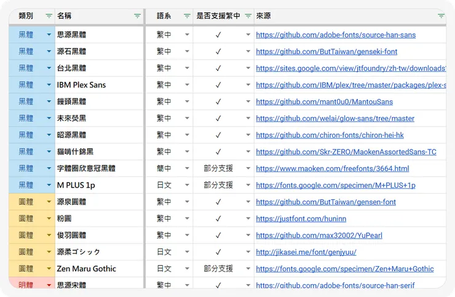This screenshot has height=297, width=455.
Task: Open the filter icon for 來源 column
Action: [x=441, y=15]
